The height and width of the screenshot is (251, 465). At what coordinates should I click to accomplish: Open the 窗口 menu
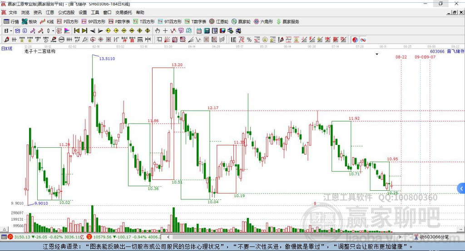[x=107, y=12]
